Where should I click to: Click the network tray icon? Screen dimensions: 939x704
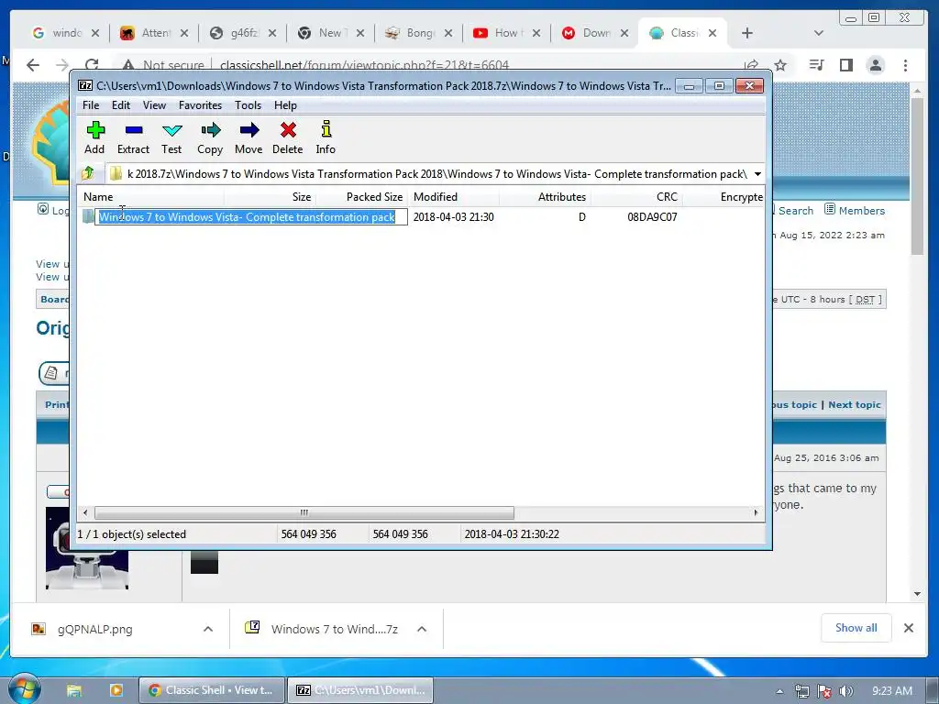(801, 691)
